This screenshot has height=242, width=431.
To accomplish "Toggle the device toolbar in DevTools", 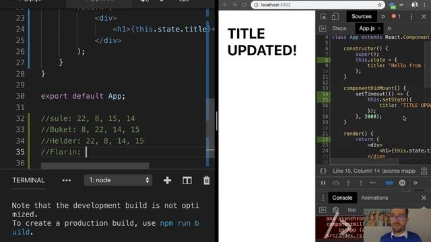I will coord(335,16).
